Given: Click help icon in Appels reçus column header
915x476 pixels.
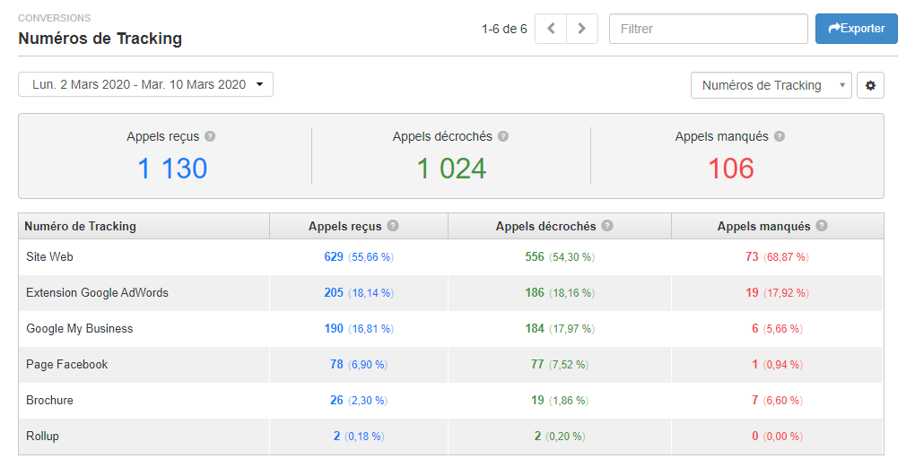Looking at the screenshot, I should point(393,226).
